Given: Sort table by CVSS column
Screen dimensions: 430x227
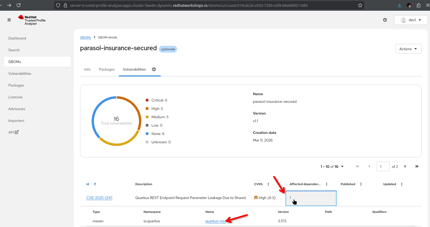Looking at the screenshot, I should click(x=268, y=184).
